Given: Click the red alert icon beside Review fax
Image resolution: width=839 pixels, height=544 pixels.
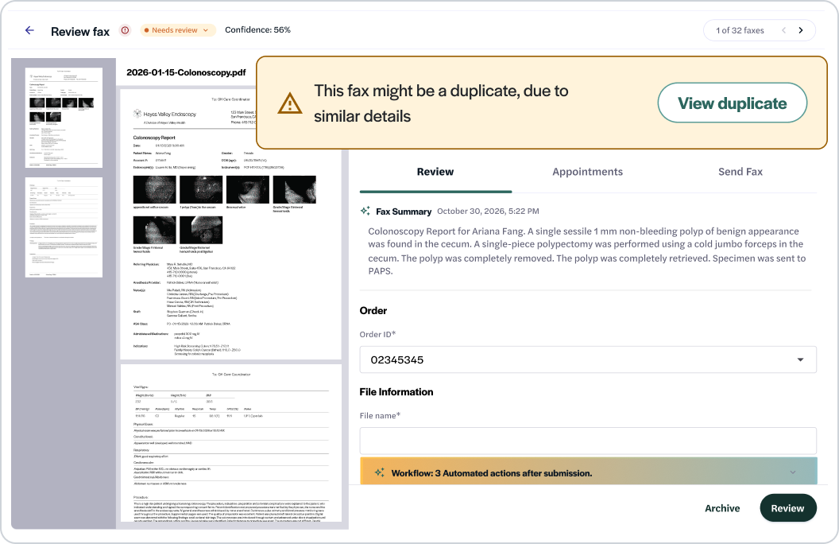Looking at the screenshot, I should click(125, 30).
